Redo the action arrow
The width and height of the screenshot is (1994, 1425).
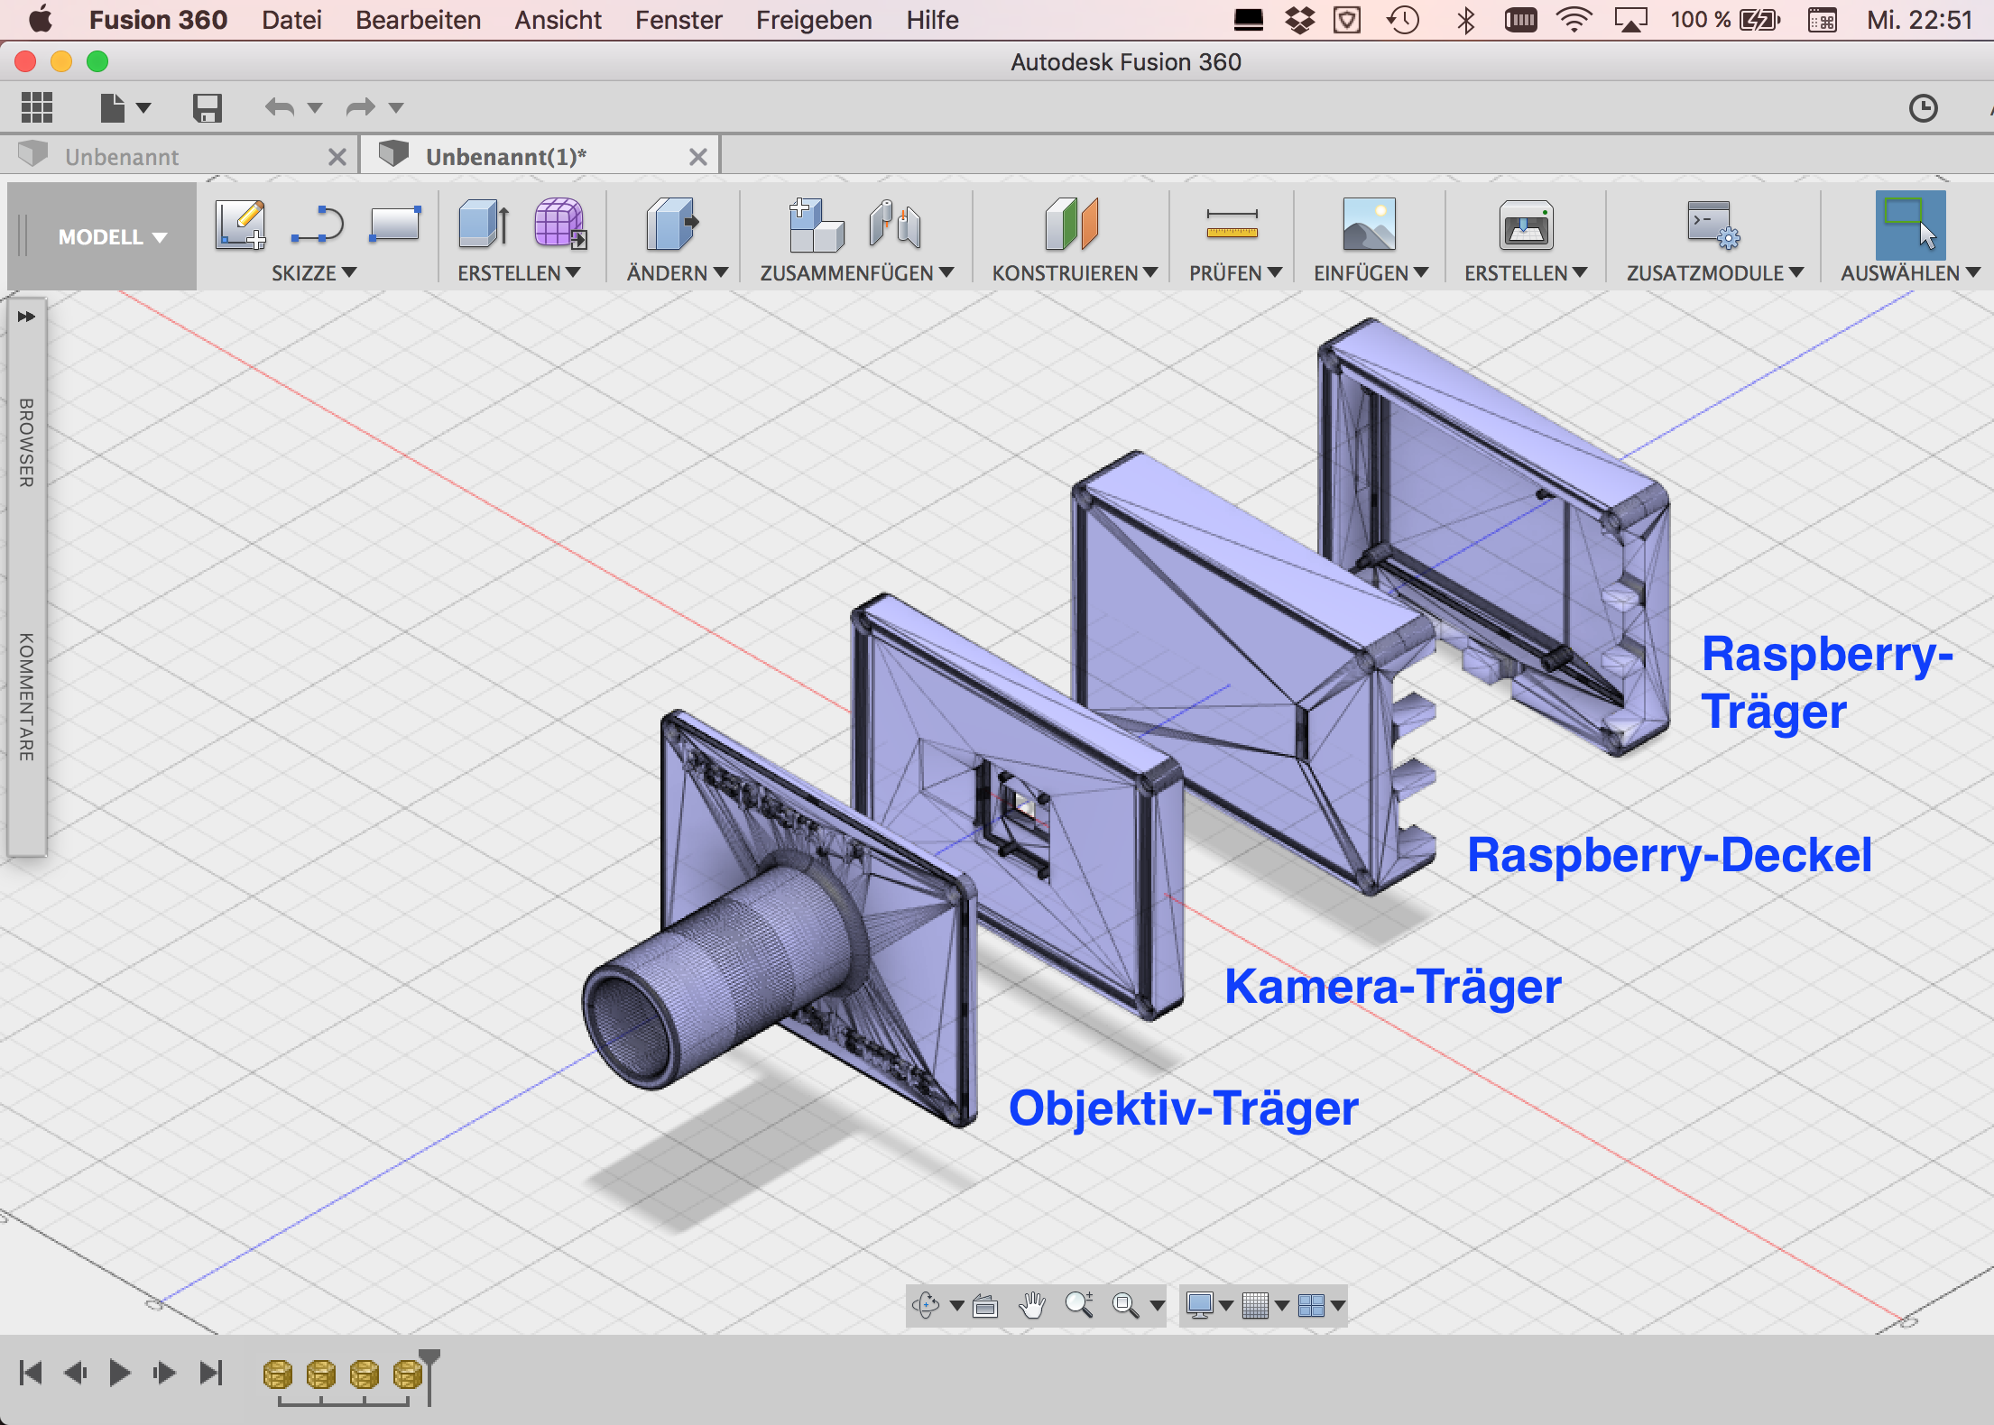(x=361, y=108)
